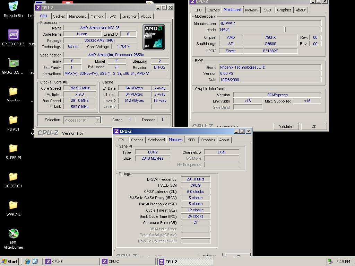Click the Internet Explorer quick launch icon

tap(28, 261)
